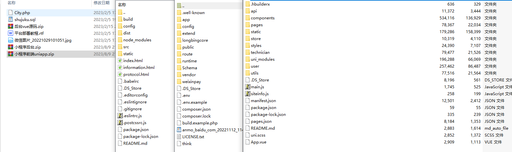Click the .babelrc file name
512x152 pixels.
click(x=130, y=81)
